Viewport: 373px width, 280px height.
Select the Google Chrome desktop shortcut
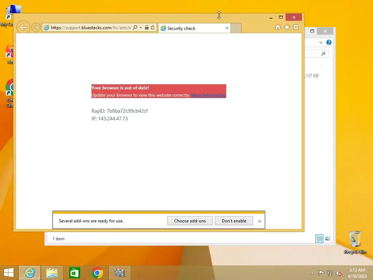(9, 93)
